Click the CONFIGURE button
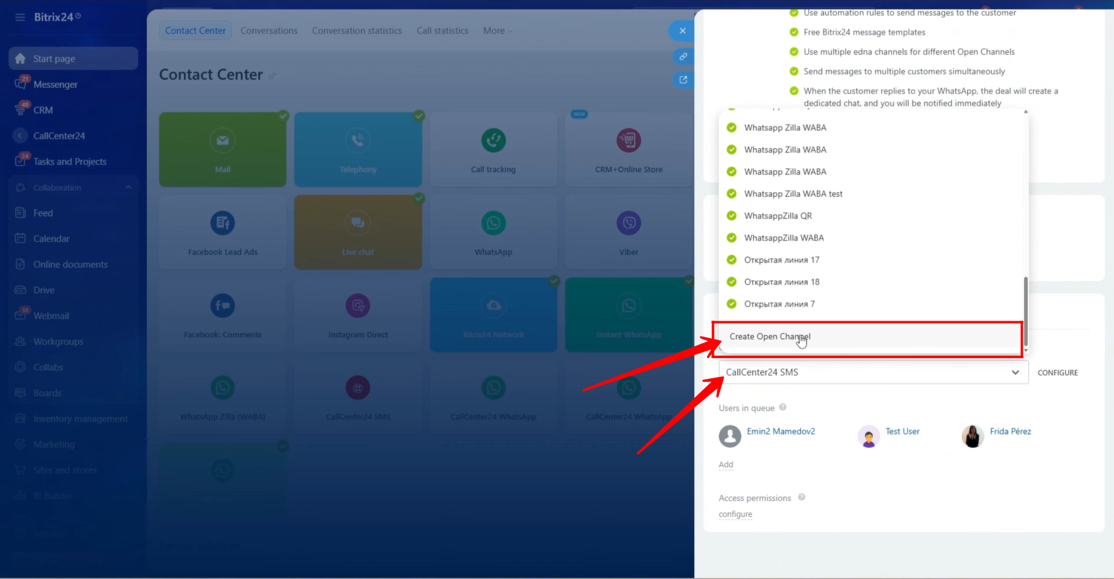 point(1057,373)
